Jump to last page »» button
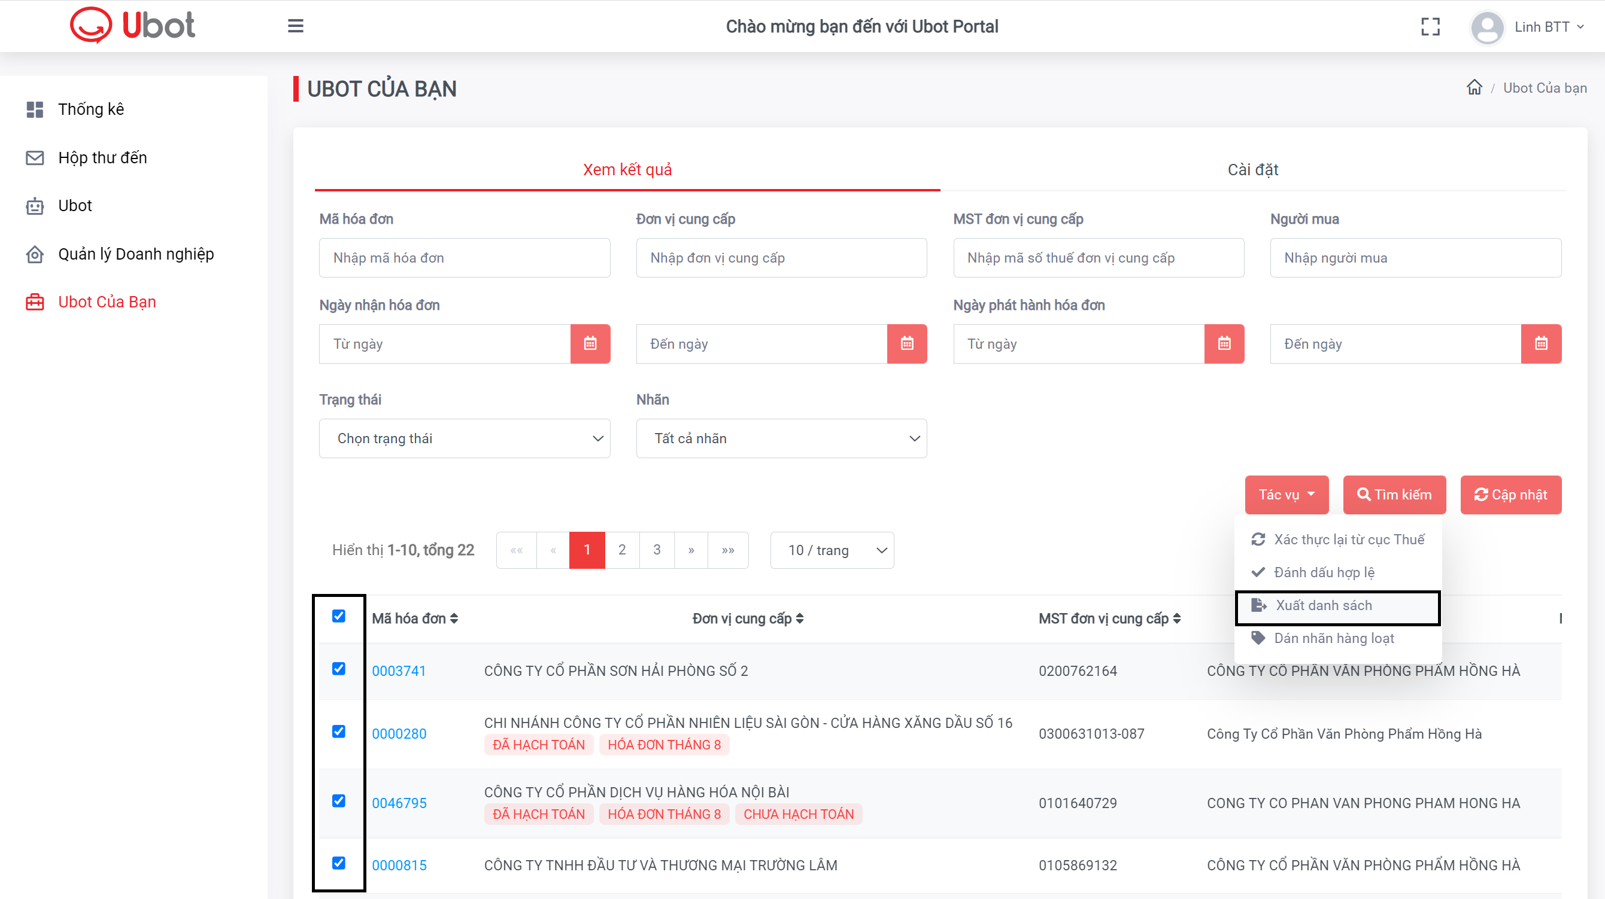1605x899 pixels. pyautogui.click(x=728, y=550)
